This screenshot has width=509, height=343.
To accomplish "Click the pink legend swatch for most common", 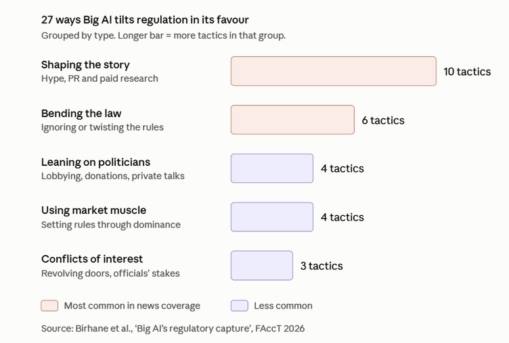I will click(49, 306).
